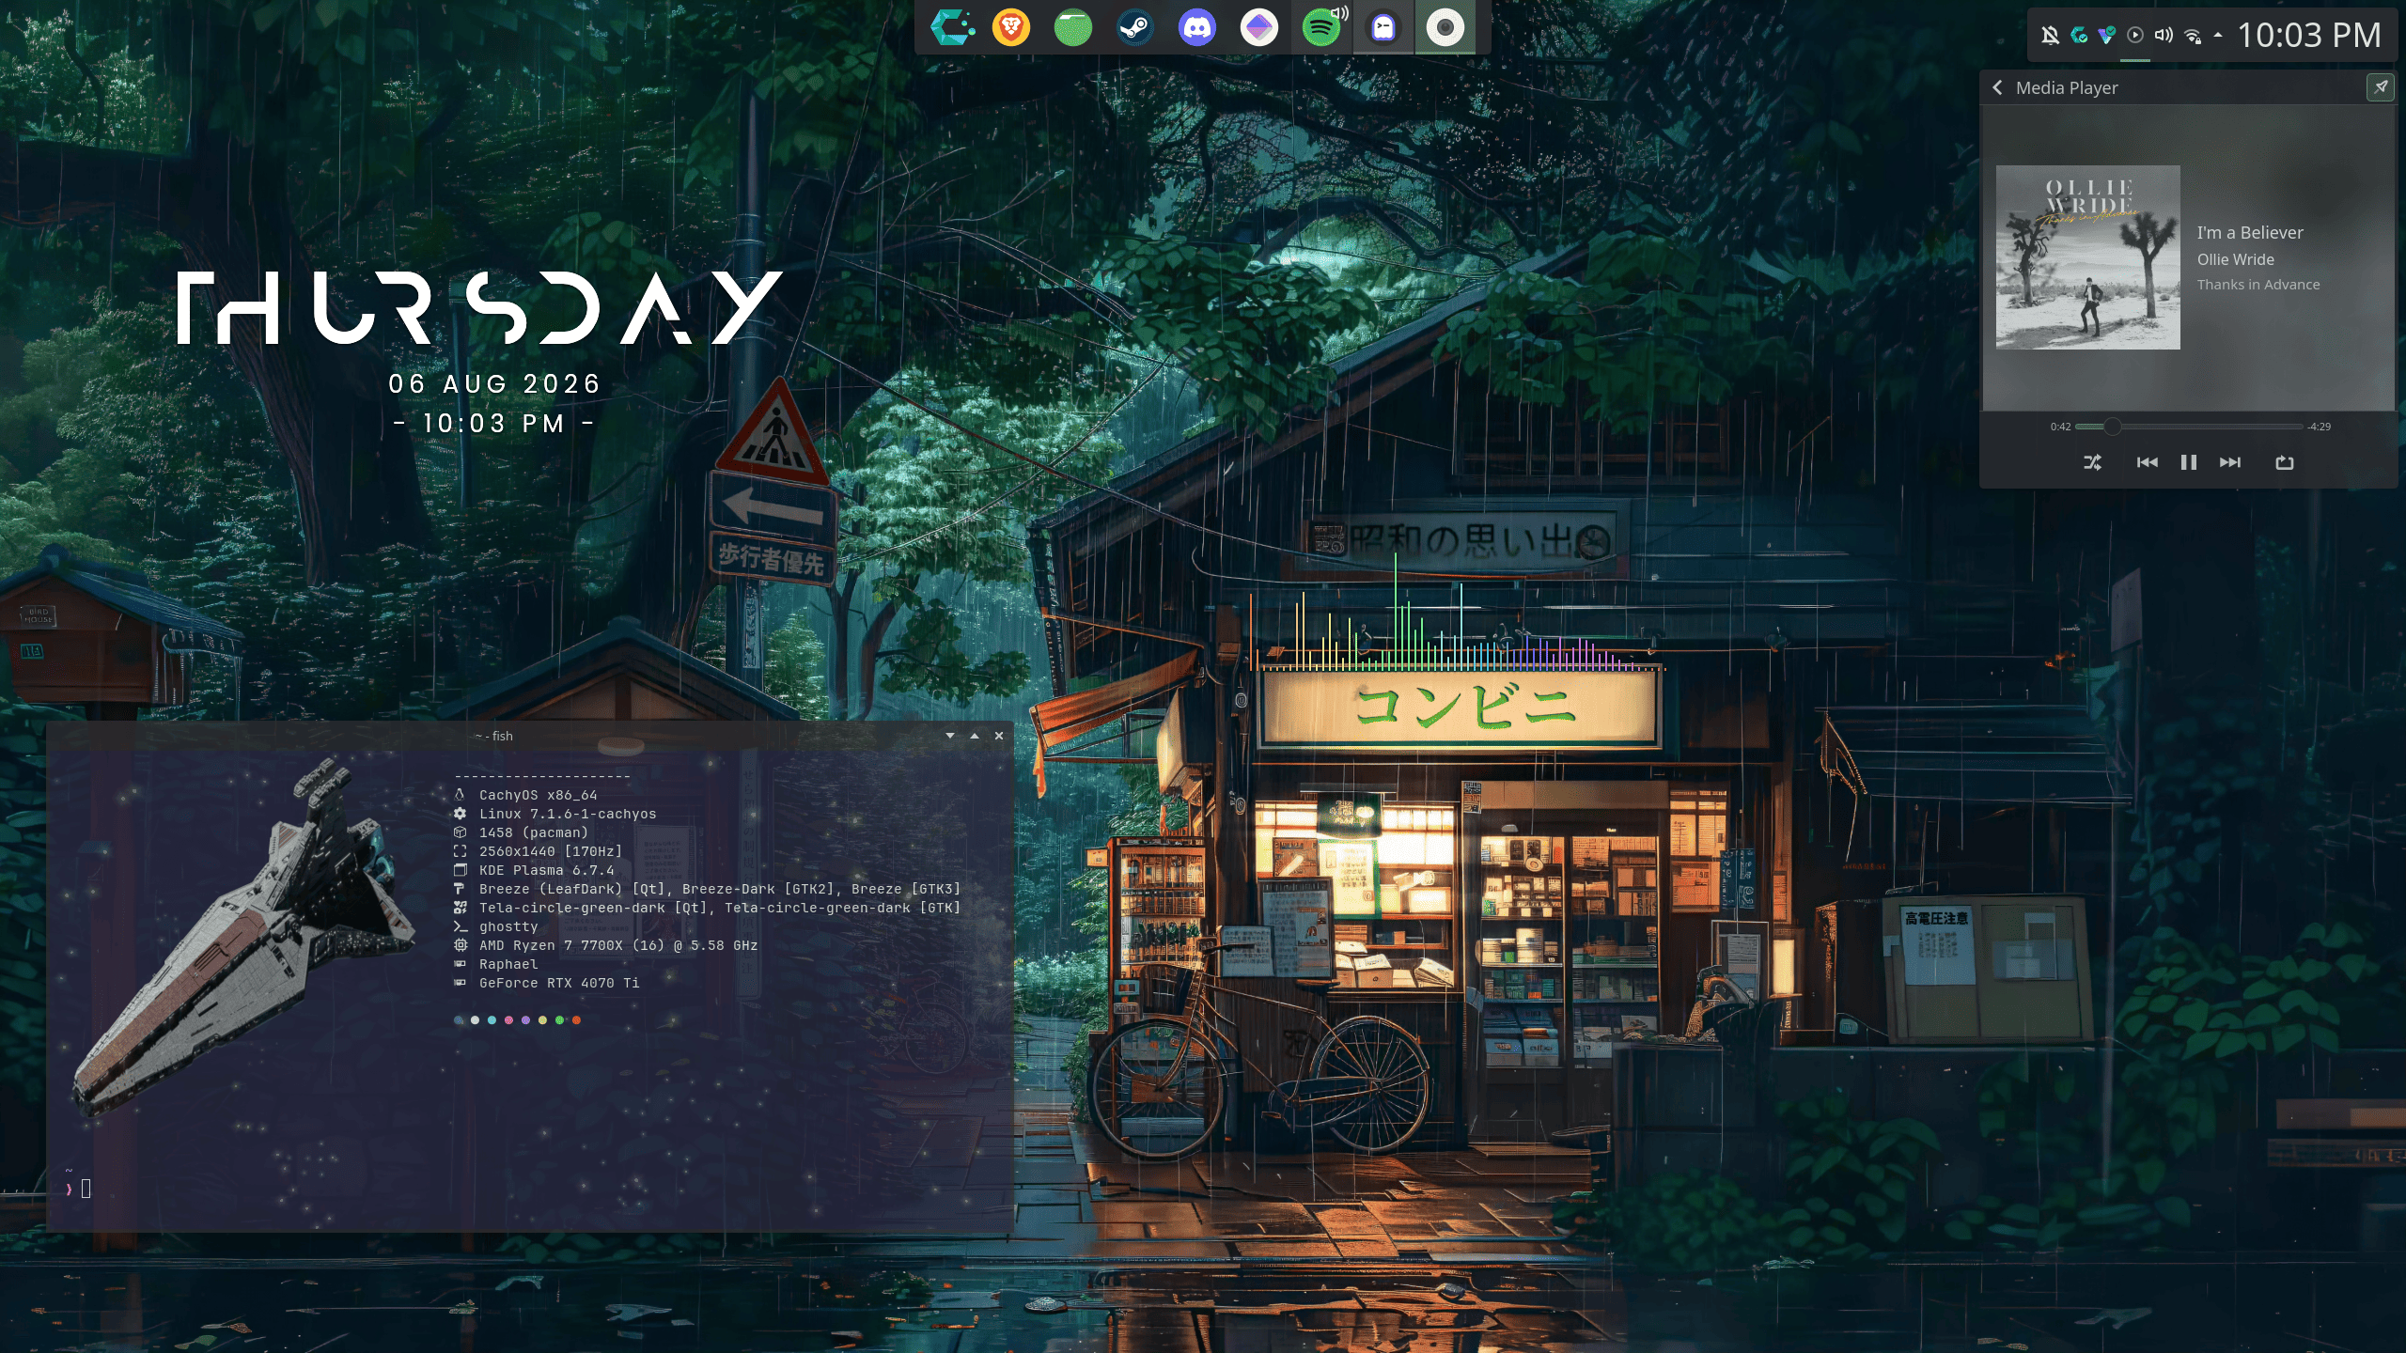
Task: Click the artist name "Ollie Wride"
Action: pyautogui.click(x=2236, y=259)
